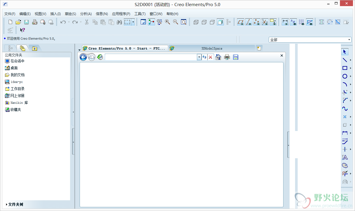Switch to the favorites navigator tab
355x211 pixels.
tap(34, 48)
